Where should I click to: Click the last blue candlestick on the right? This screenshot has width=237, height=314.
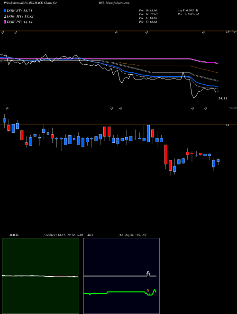(x=218, y=161)
